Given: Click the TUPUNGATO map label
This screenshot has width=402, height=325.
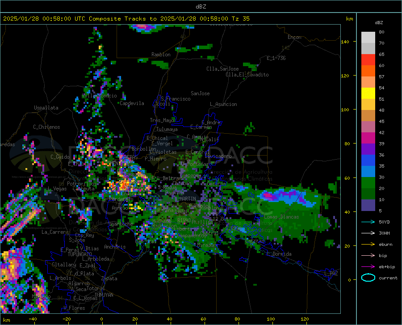Looking at the screenshot, I should tap(80, 254).
